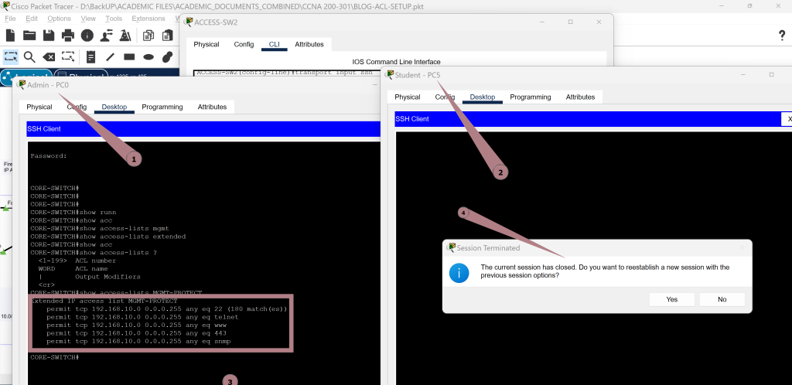Click Yes in Session Terminated dialog

[671, 299]
